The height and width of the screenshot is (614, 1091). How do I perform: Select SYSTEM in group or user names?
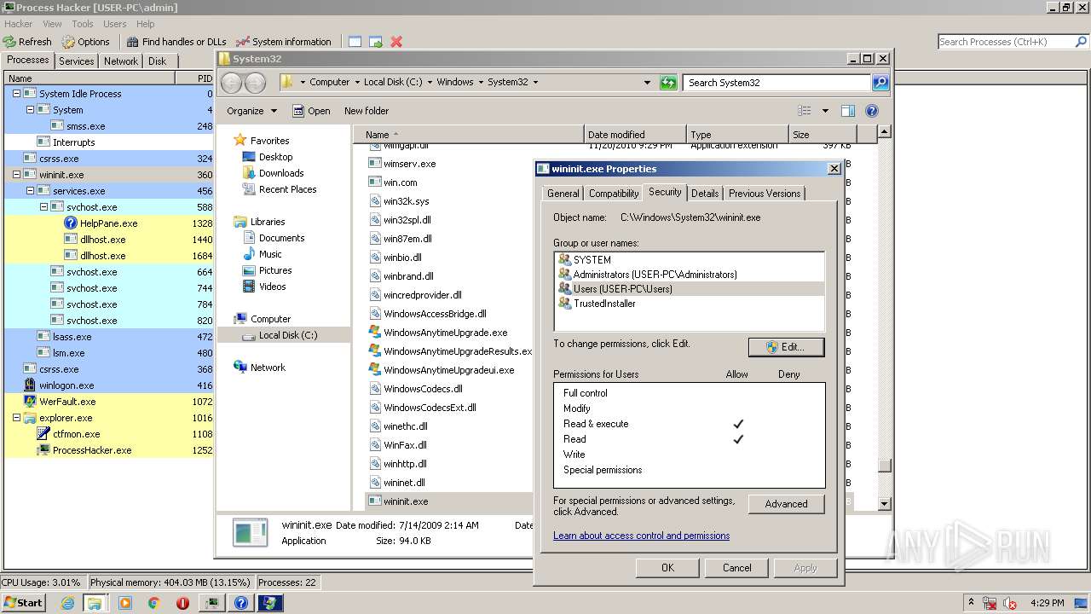point(689,260)
